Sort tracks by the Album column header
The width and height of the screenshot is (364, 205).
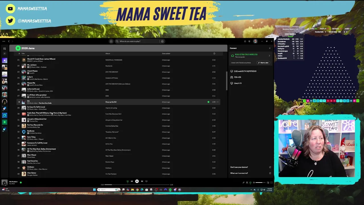tap(108, 54)
